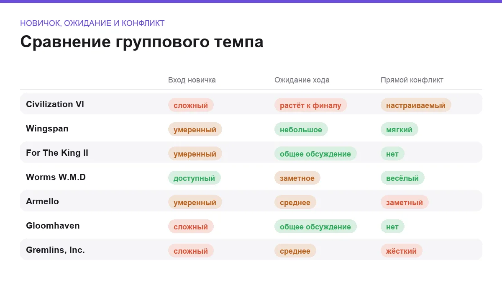
Task: Click 'общее обсуждение' in Gloomhaven row
Action: [x=315, y=226]
